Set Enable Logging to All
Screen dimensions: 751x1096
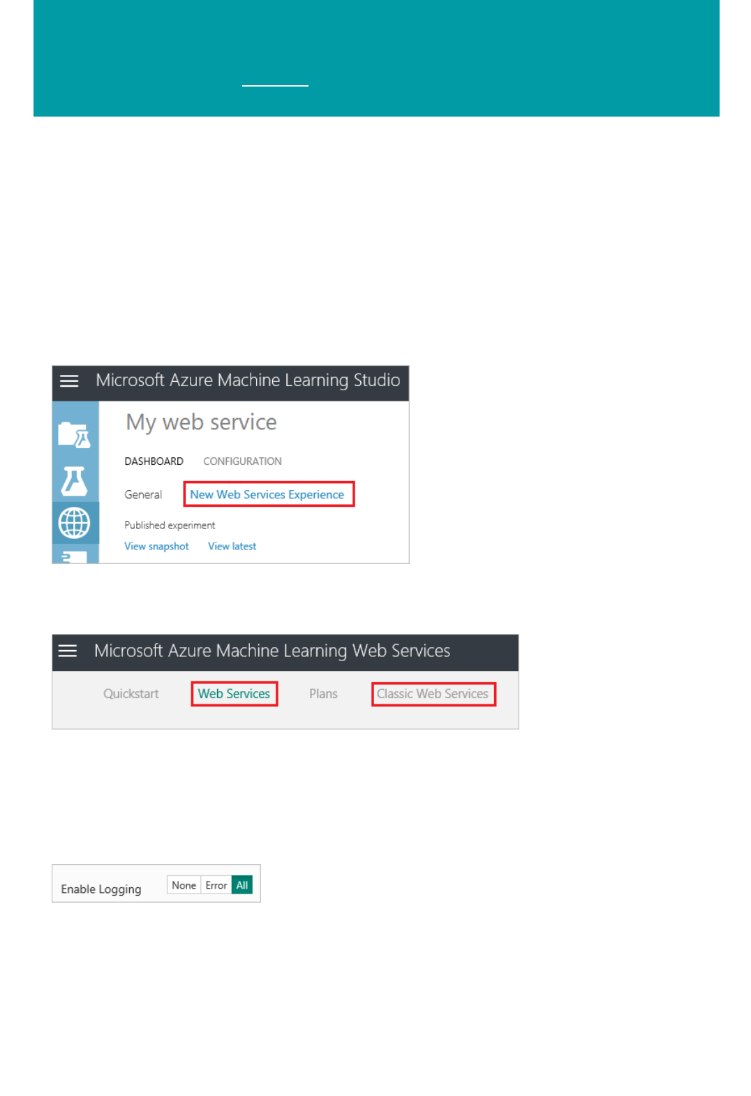242,885
